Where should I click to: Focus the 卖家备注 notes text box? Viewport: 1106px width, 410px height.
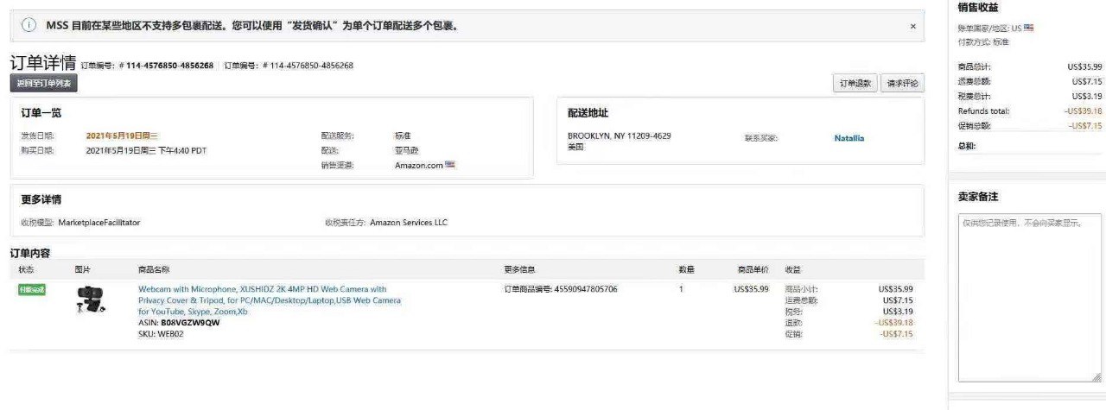[1029, 293]
